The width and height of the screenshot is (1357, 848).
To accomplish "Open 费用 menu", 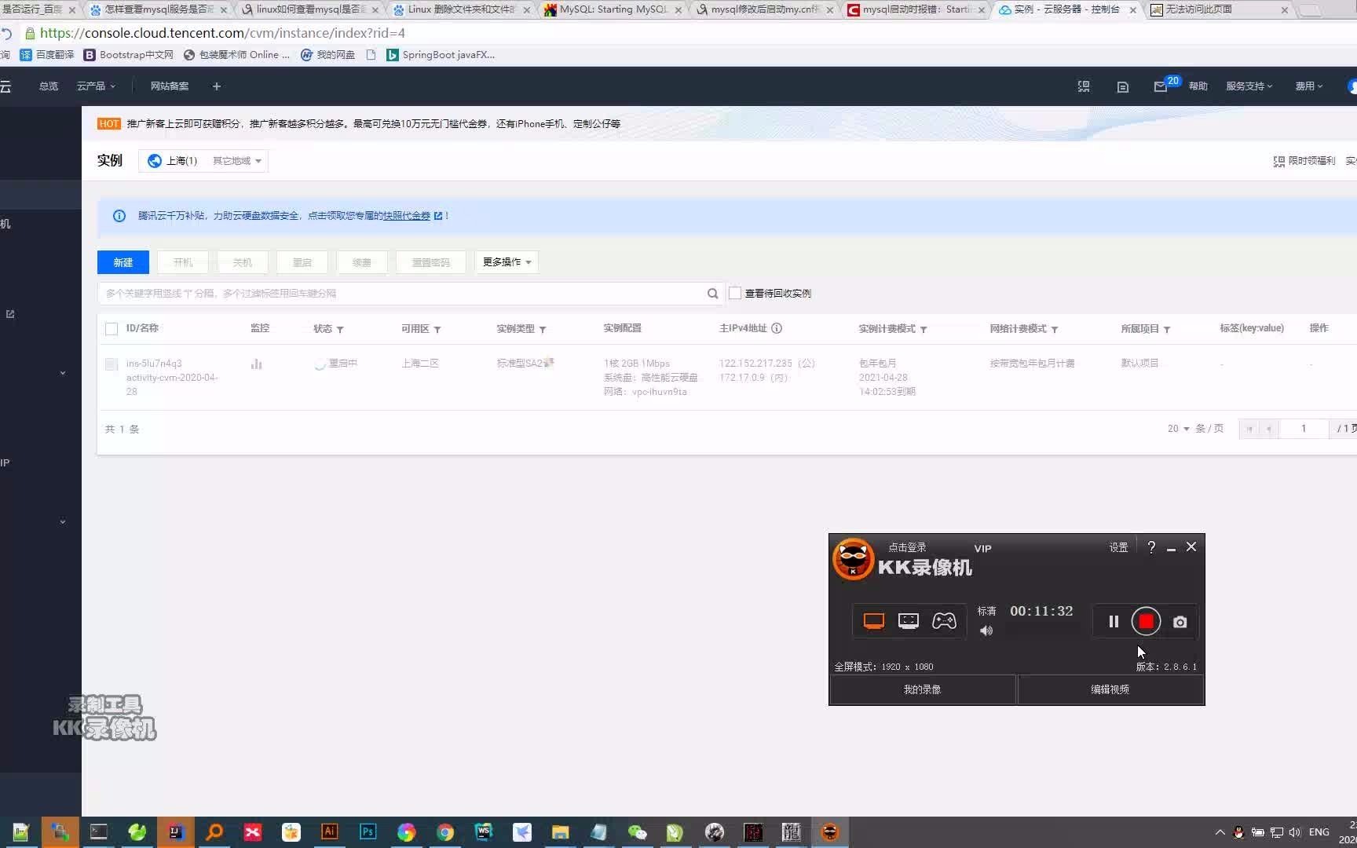I will click(1309, 86).
